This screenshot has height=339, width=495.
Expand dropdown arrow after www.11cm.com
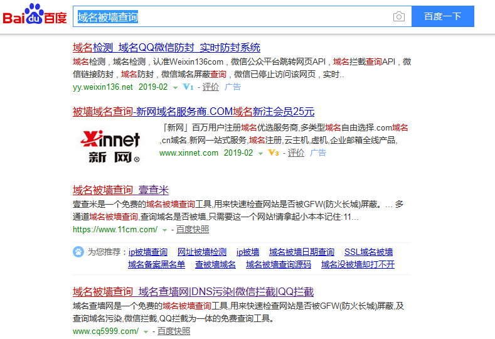tap(164, 230)
